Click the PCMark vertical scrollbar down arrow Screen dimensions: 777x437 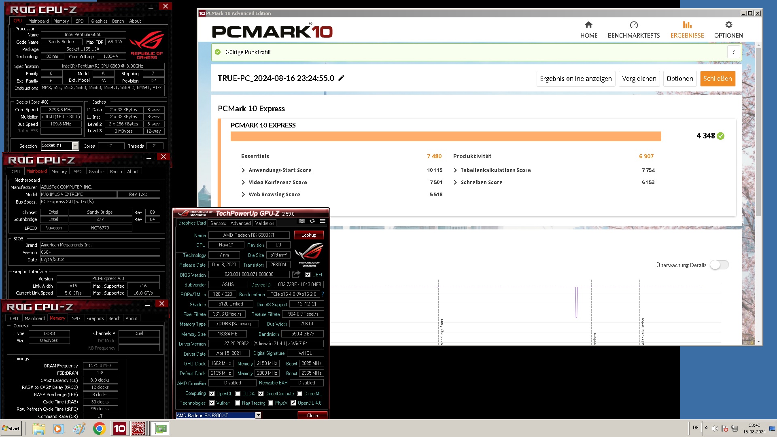[758, 342]
